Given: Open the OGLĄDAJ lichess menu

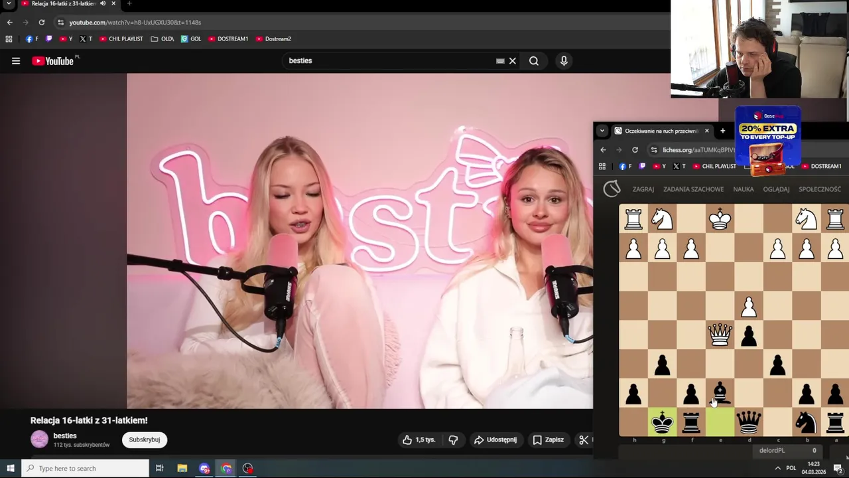Looking at the screenshot, I should 776,189.
